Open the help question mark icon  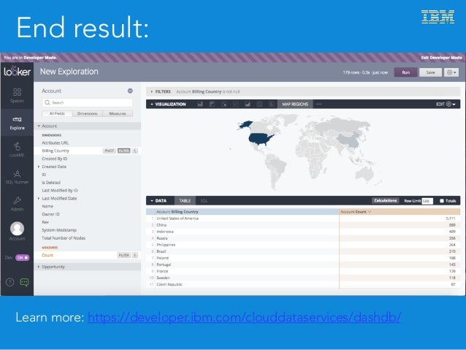pos(9,282)
